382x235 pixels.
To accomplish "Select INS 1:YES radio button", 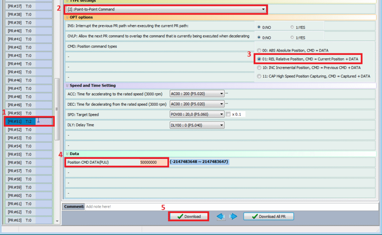I will (292, 27).
